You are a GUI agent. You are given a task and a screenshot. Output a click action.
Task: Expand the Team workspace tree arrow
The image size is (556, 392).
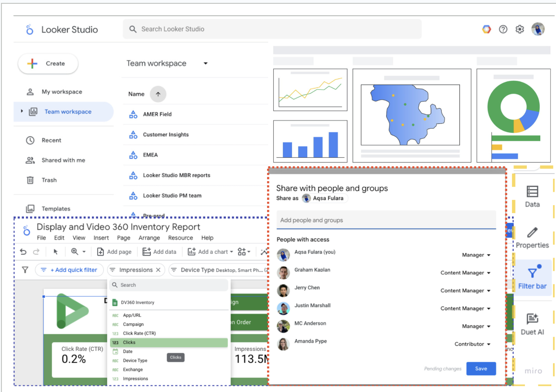click(22, 111)
